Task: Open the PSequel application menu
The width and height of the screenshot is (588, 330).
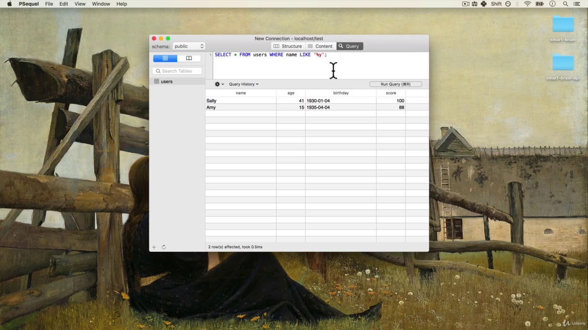Action: pos(29,4)
